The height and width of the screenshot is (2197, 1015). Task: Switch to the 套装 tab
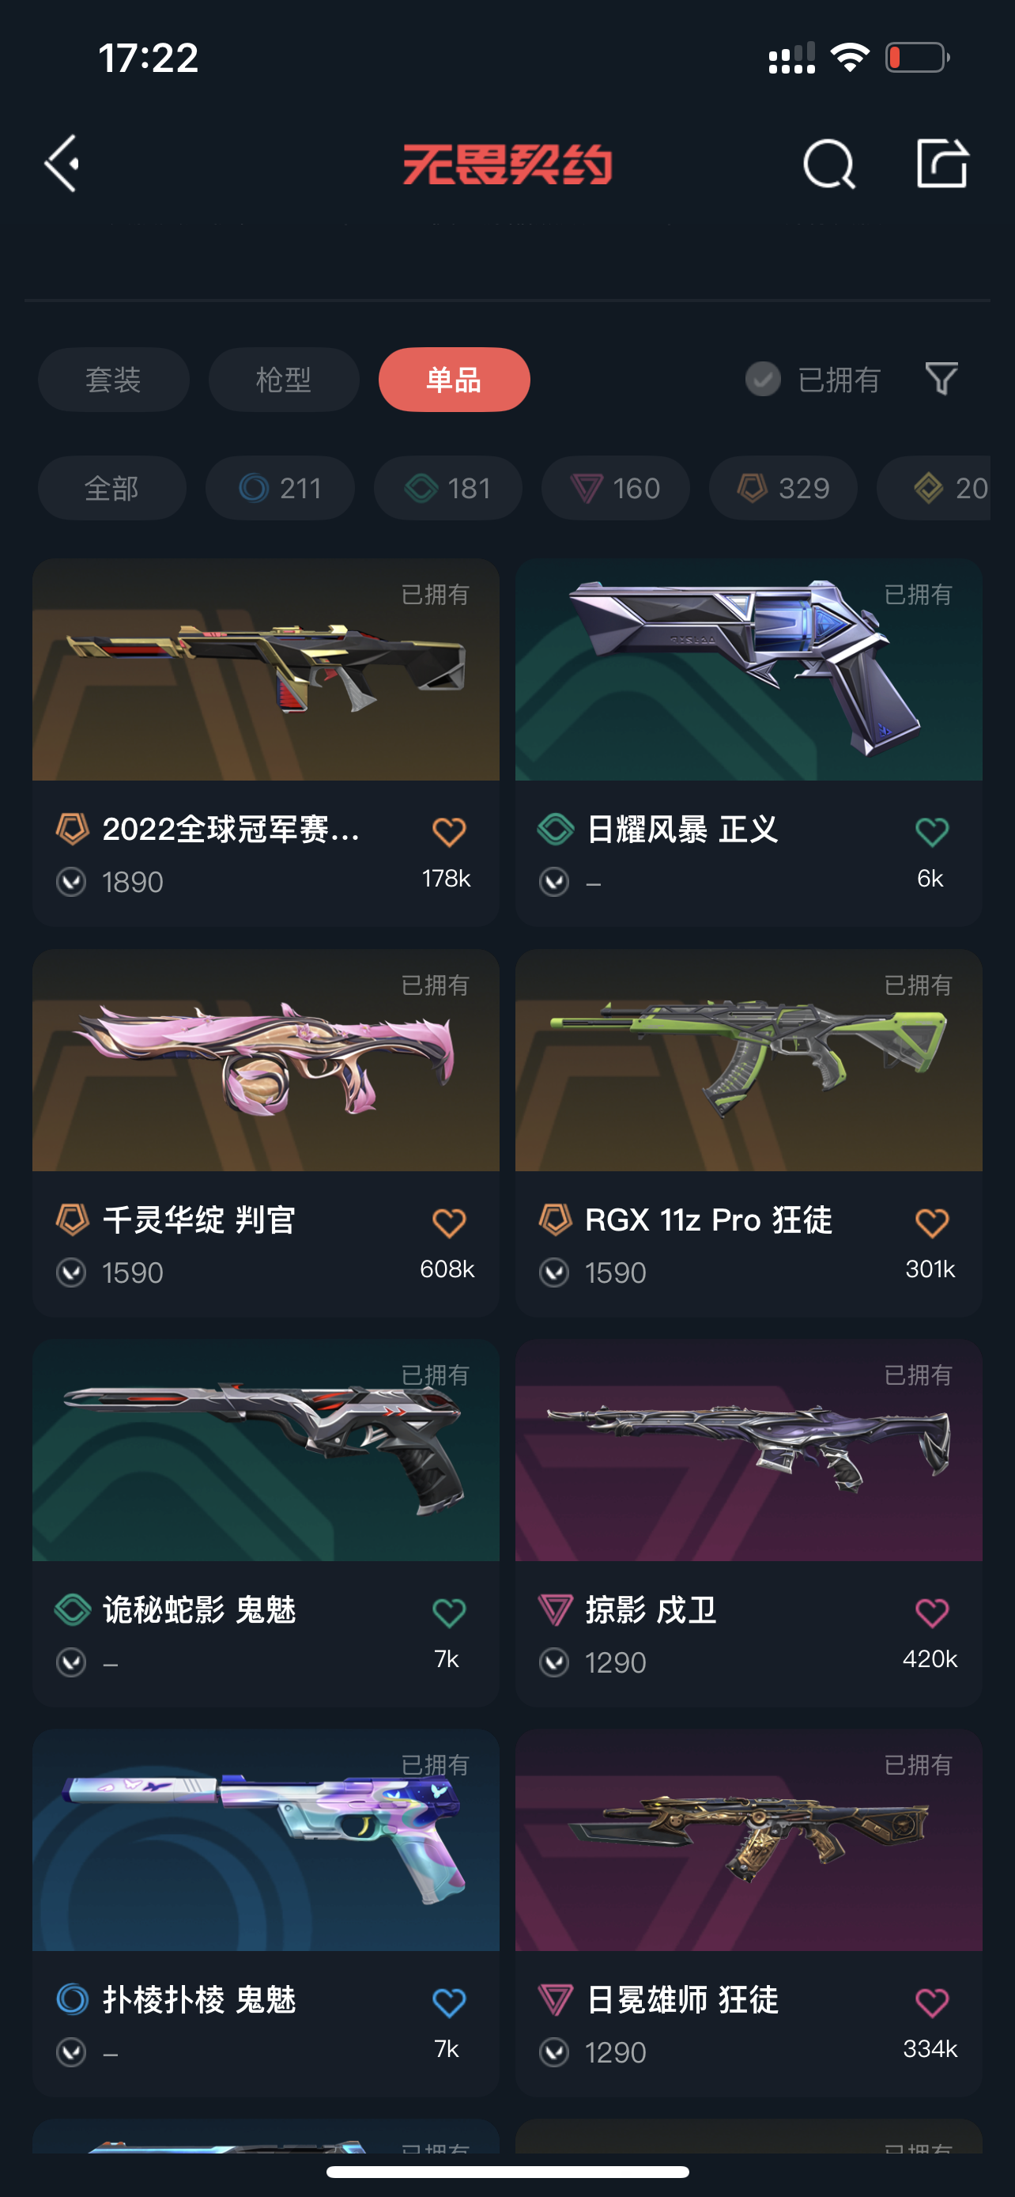(113, 380)
